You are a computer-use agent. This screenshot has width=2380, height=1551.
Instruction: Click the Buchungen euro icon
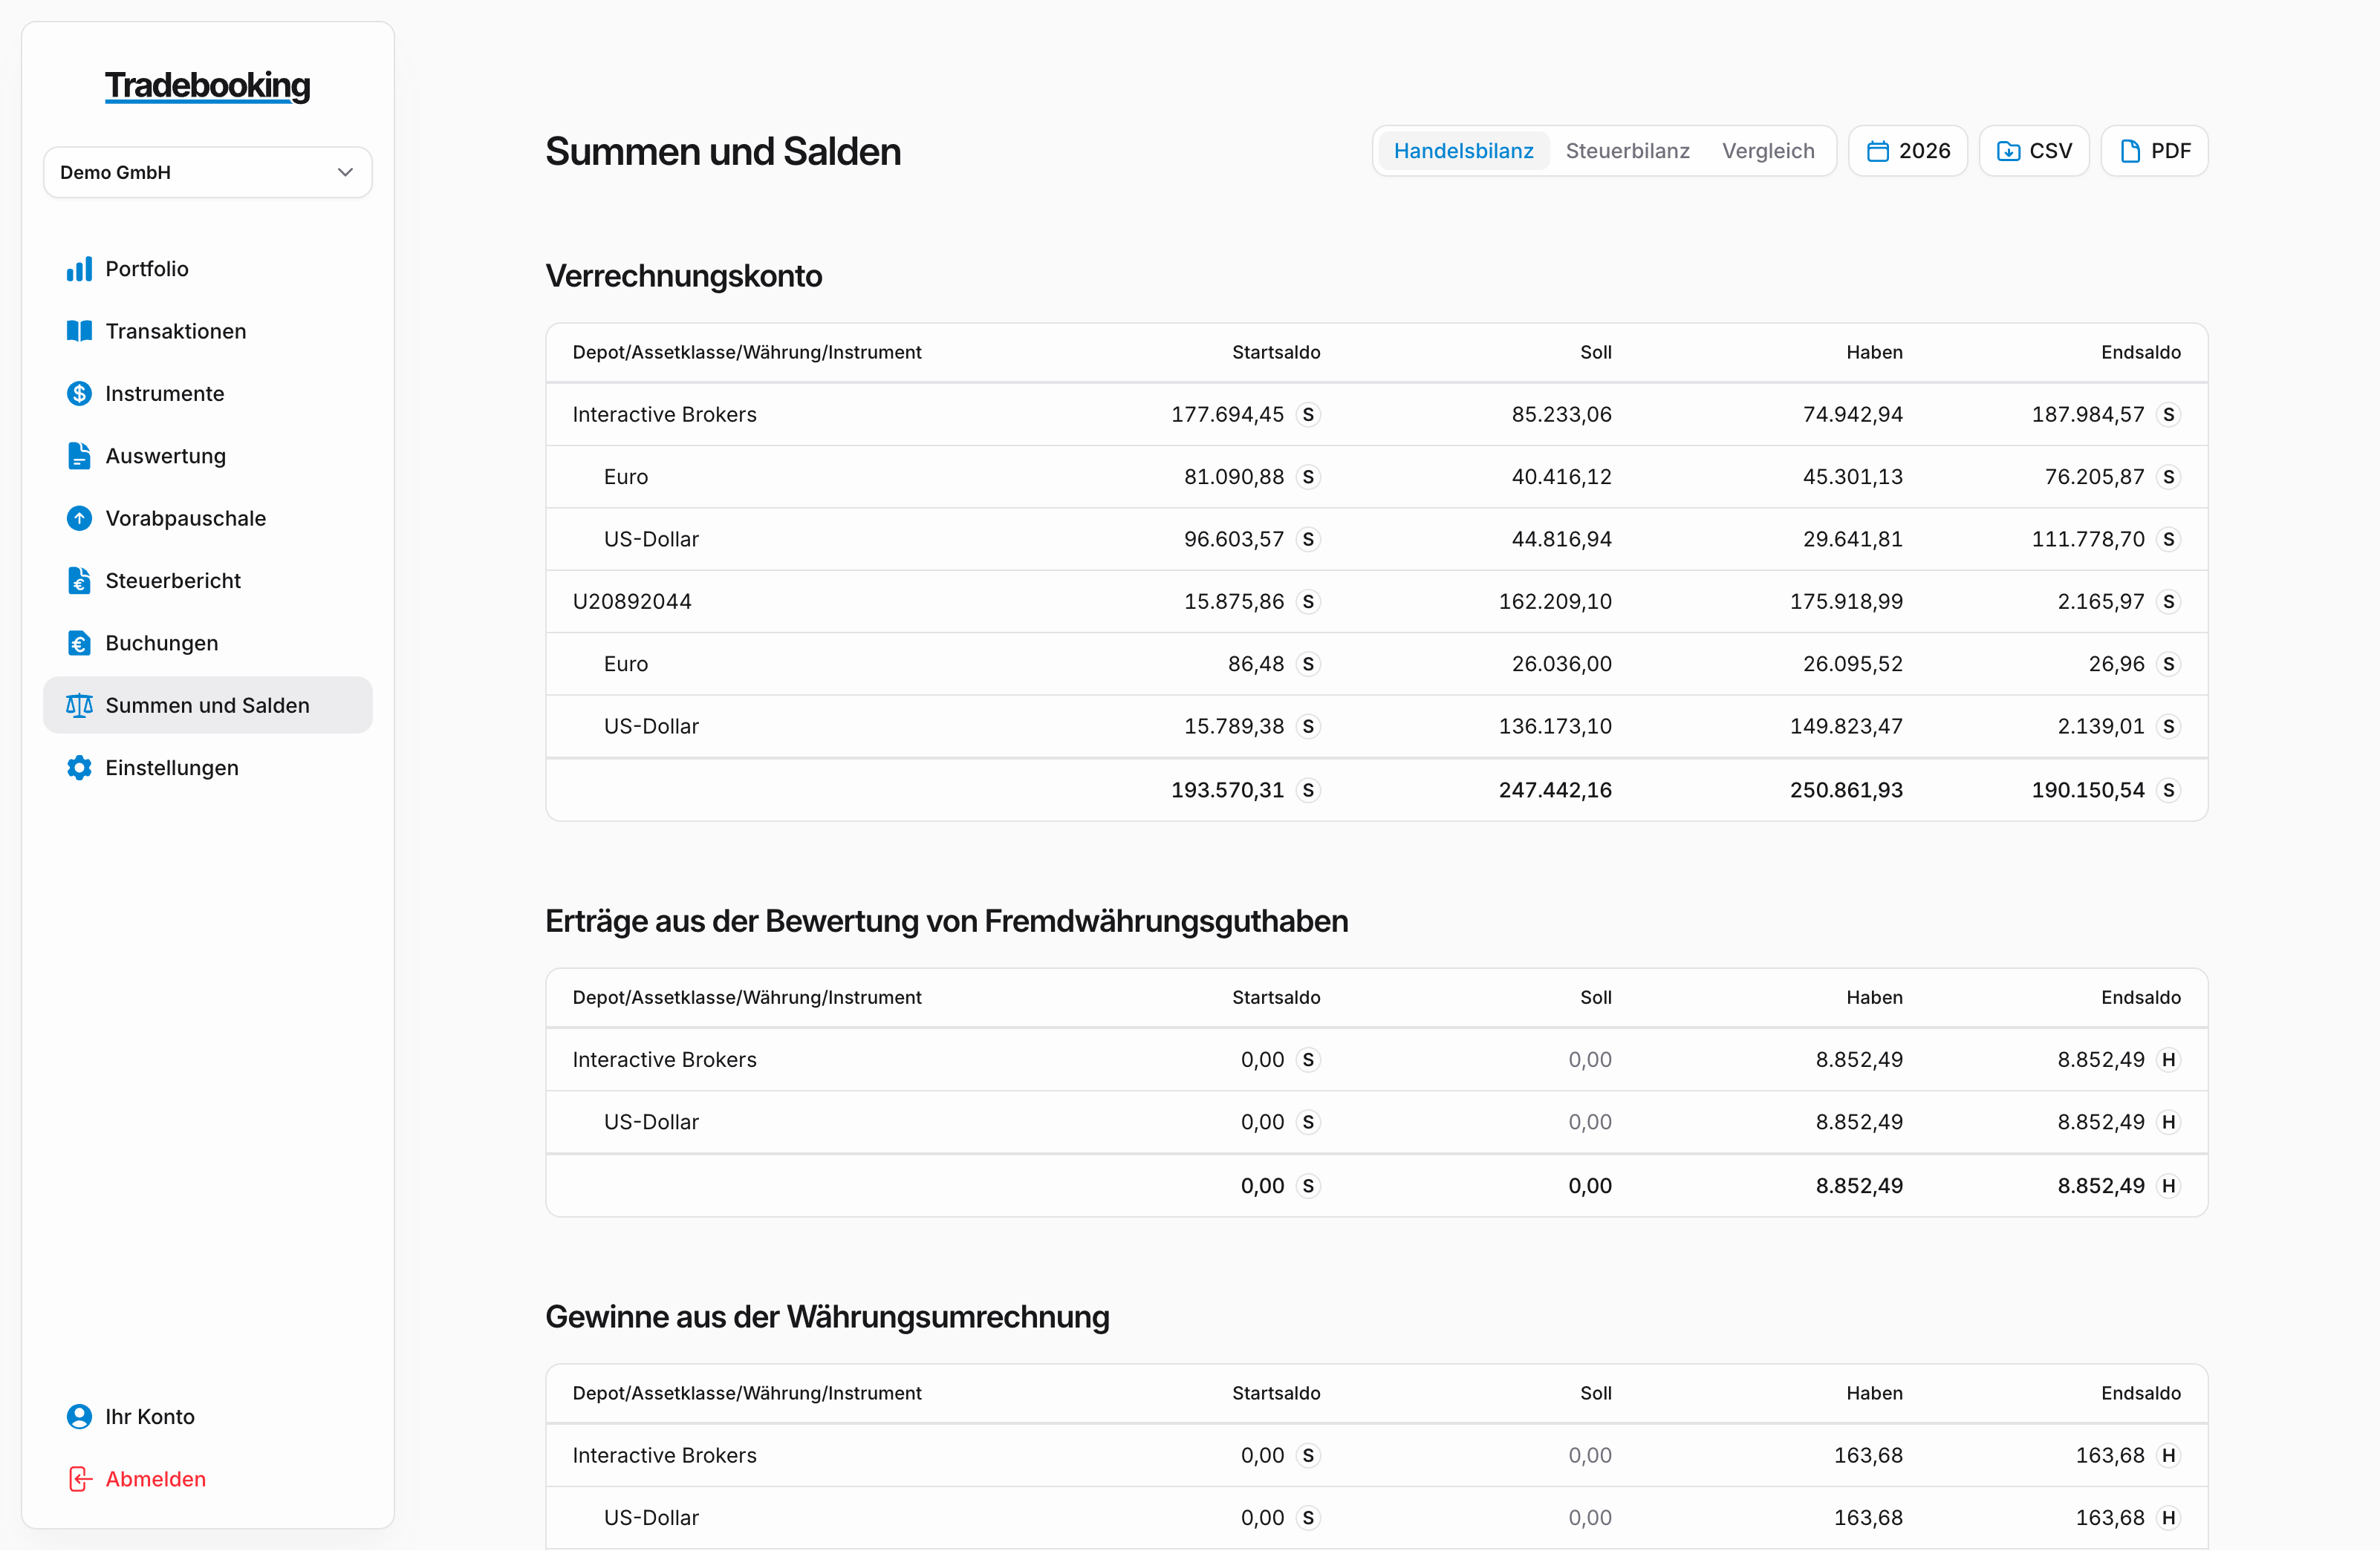79,644
